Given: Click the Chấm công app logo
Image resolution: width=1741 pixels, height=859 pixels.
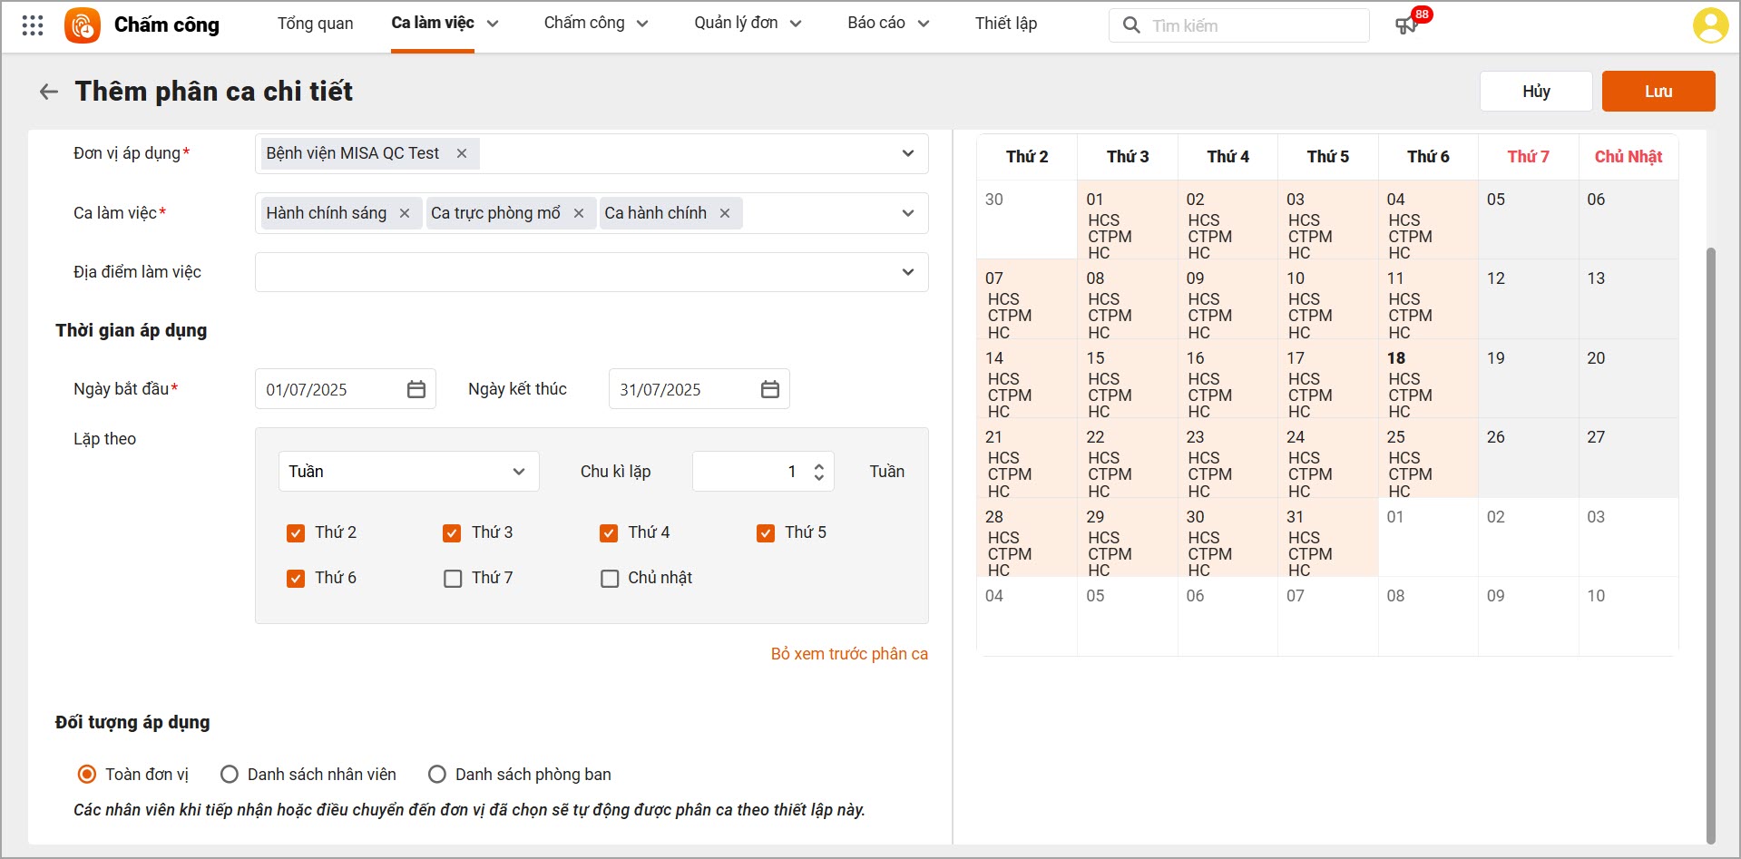Looking at the screenshot, I should [x=83, y=25].
